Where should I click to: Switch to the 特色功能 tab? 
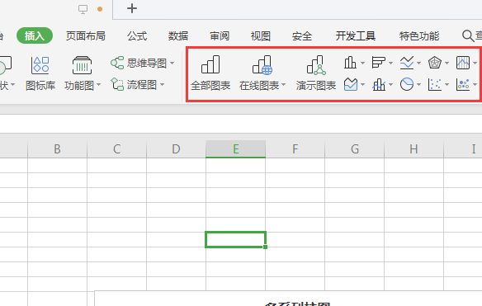419,36
